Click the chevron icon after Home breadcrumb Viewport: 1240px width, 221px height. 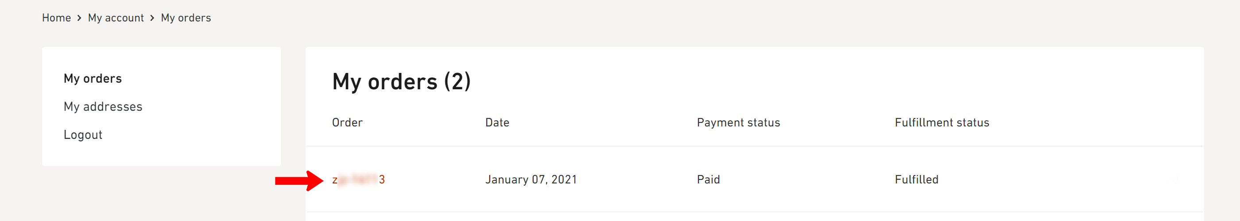(x=79, y=18)
